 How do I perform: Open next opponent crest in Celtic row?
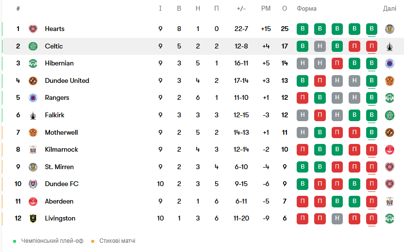click(x=389, y=47)
